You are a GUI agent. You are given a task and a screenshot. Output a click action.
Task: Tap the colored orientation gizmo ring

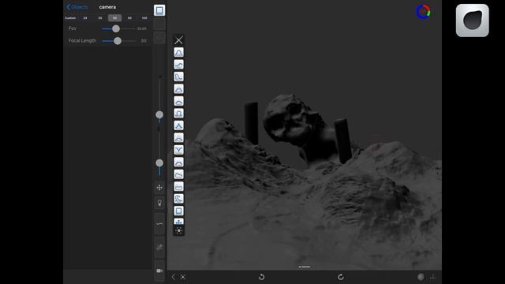coord(423,12)
